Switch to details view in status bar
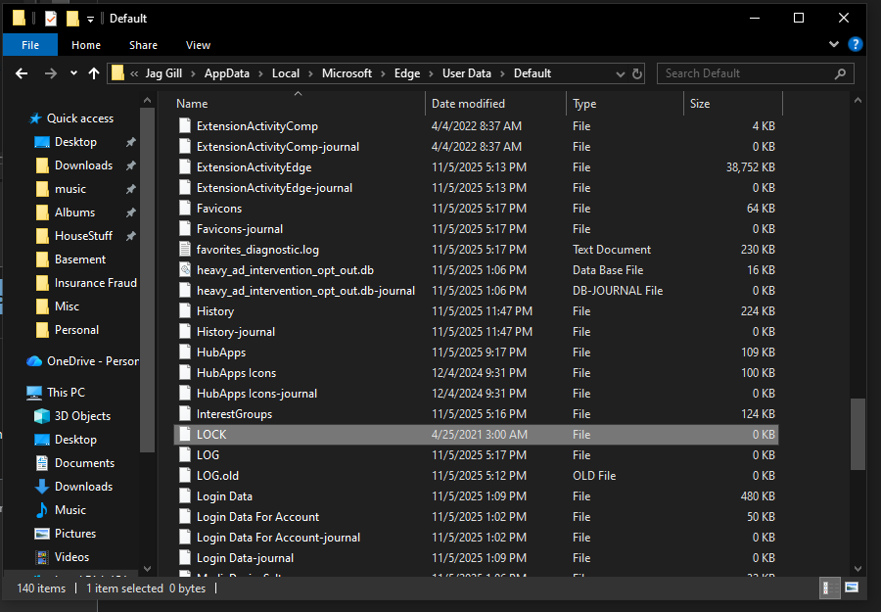The image size is (881, 612). point(828,588)
